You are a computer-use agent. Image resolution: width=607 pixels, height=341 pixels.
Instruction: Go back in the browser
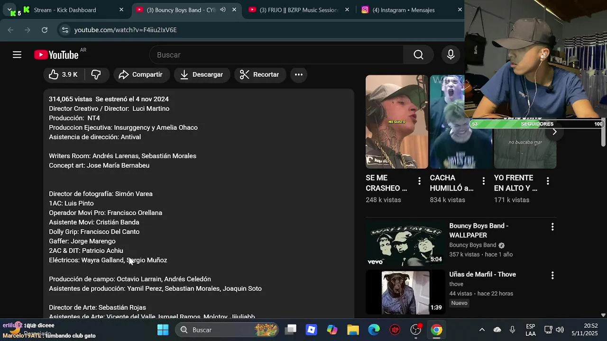pos(10,30)
